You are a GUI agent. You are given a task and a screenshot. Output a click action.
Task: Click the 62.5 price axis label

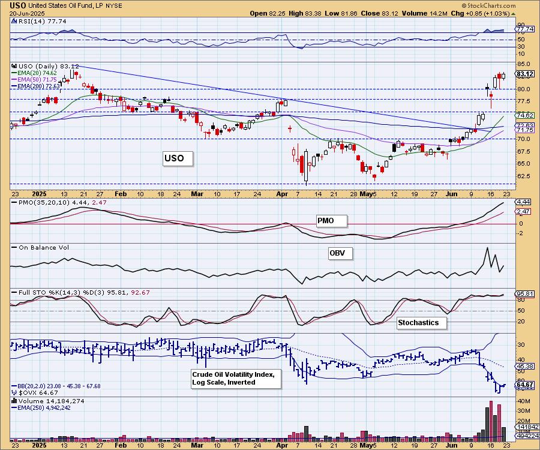tap(523, 176)
